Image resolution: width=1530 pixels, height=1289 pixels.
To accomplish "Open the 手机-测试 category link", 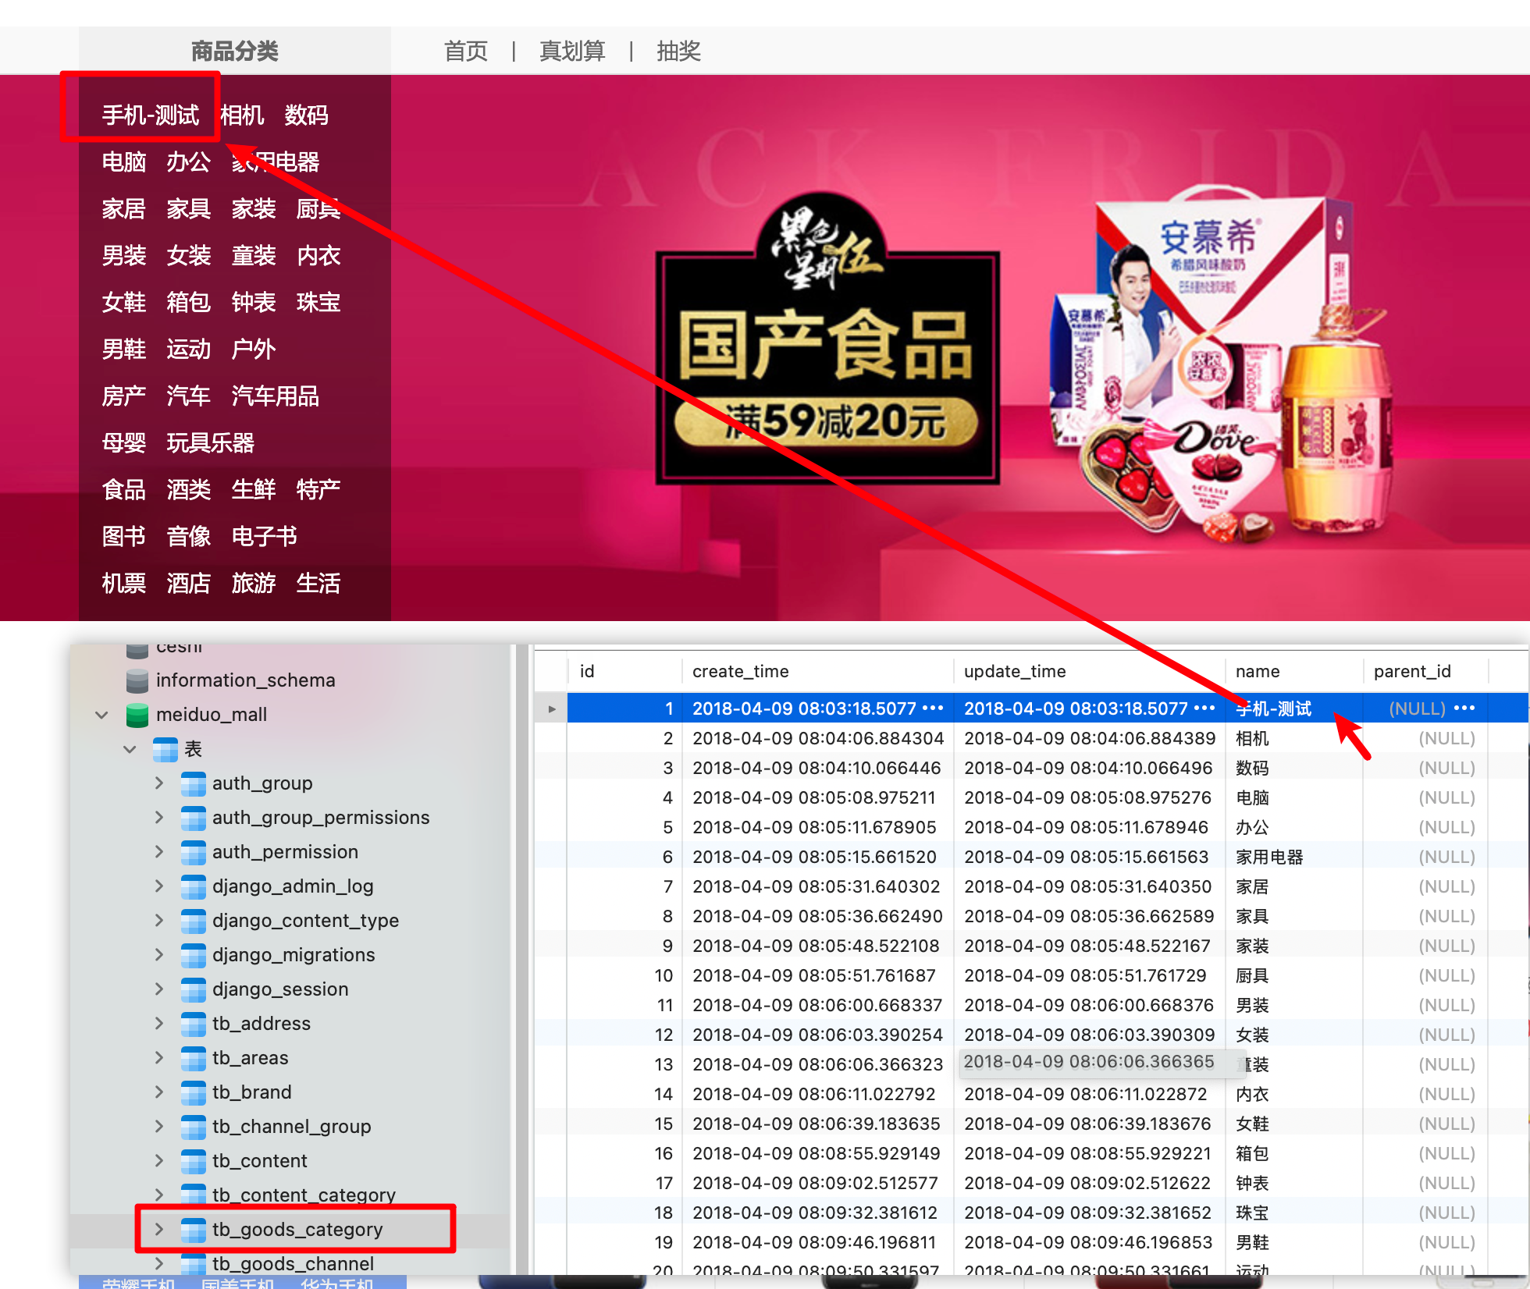I will [151, 115].
